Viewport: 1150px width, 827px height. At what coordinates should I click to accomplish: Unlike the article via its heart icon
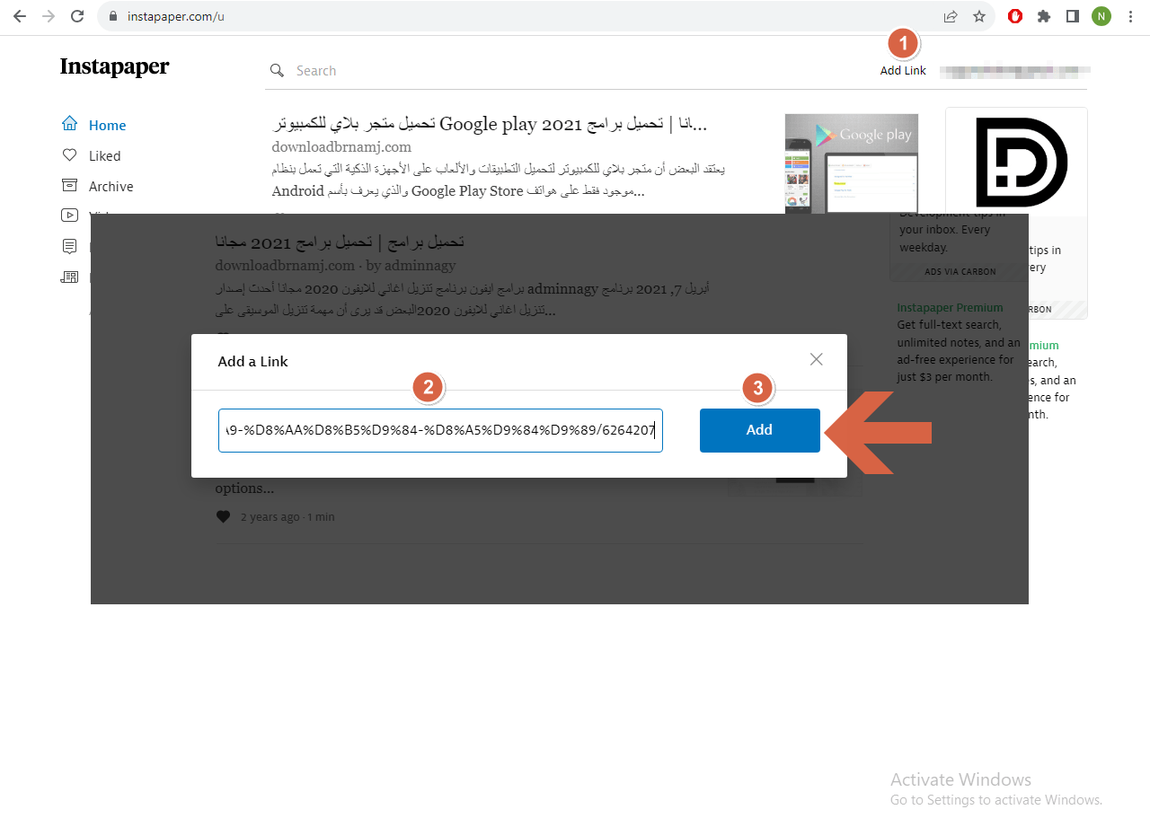tap(222, 515)
